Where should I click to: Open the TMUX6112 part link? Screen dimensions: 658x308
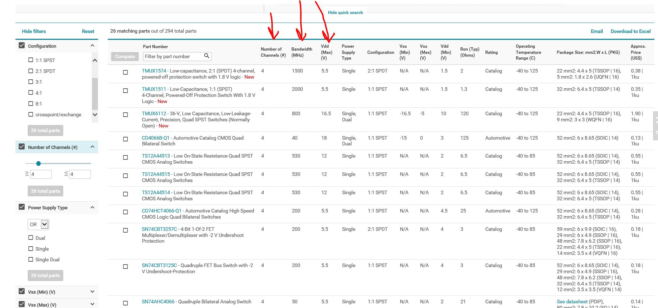pos(154,113)
